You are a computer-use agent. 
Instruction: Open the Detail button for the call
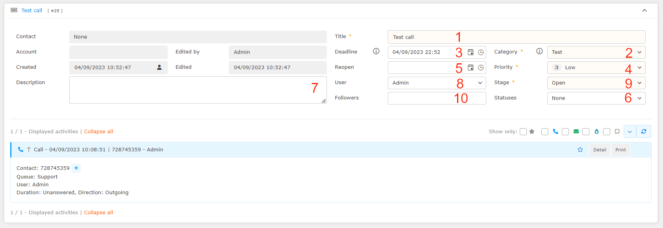click(600, 150)
